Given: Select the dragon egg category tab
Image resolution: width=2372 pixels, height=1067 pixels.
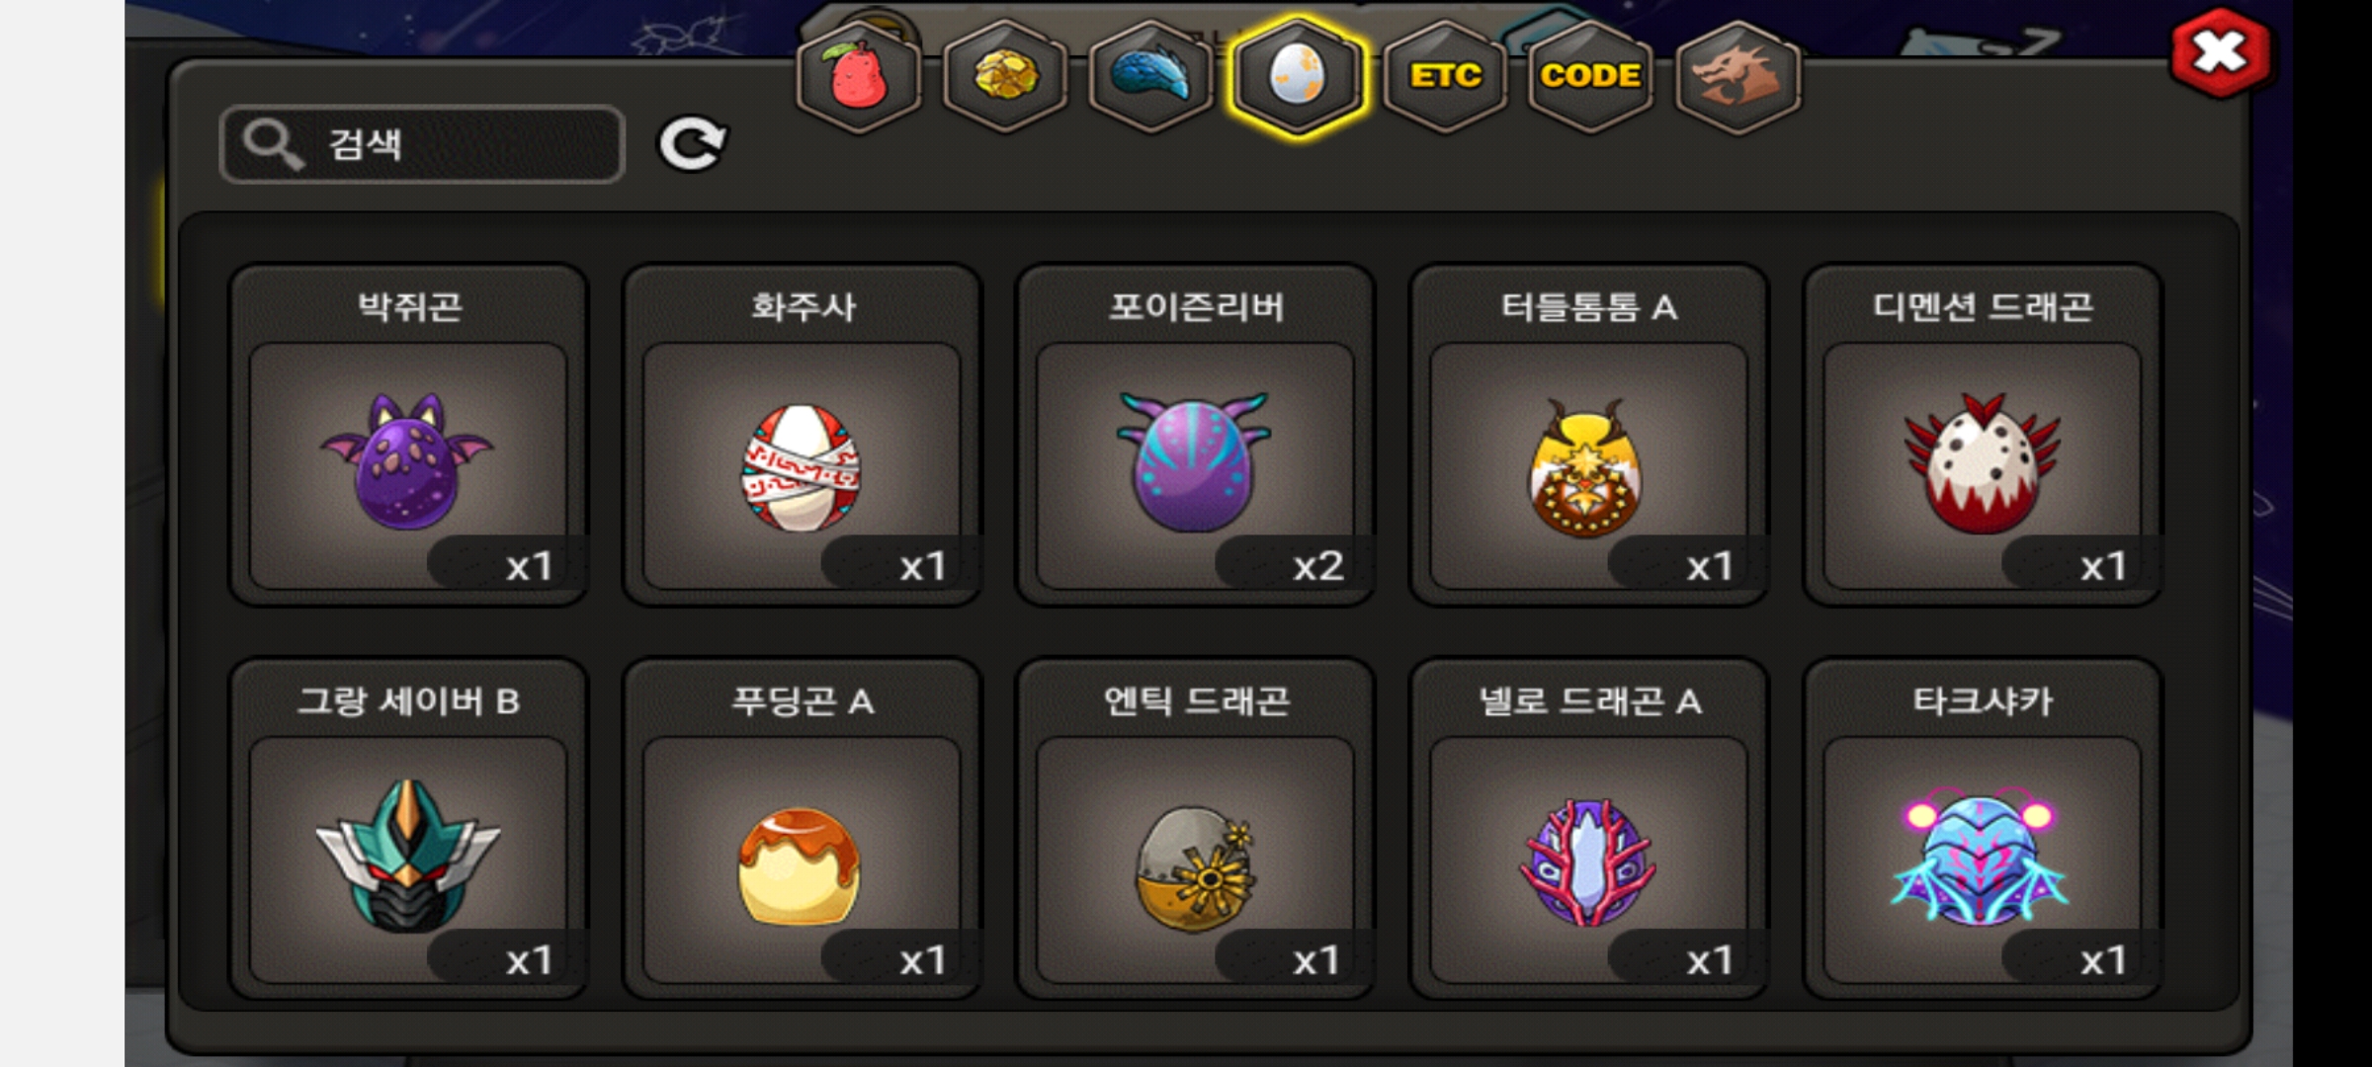Looking at the screenshot, I should coord(1298,76).
